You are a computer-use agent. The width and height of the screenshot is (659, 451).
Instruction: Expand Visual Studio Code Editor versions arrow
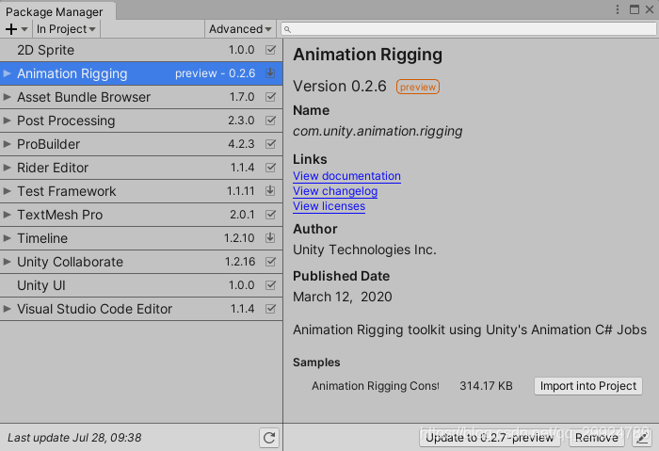8,309
